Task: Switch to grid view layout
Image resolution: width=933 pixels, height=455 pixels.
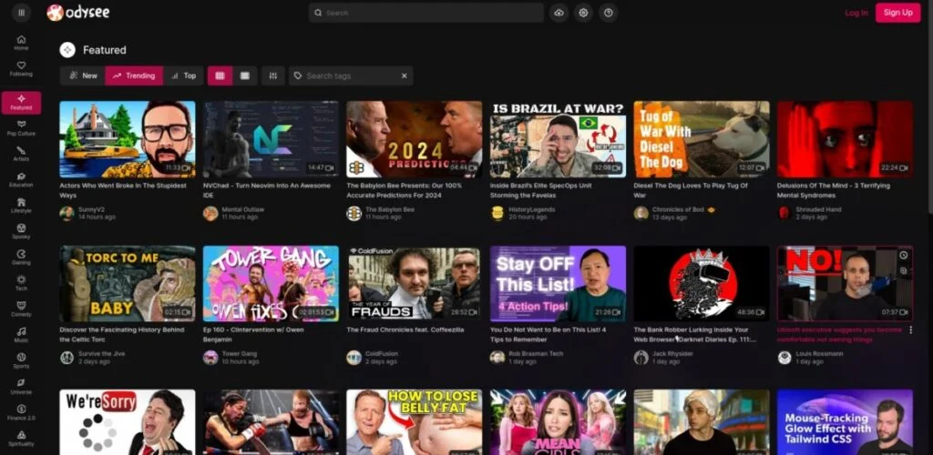Action: coord(220,76)
